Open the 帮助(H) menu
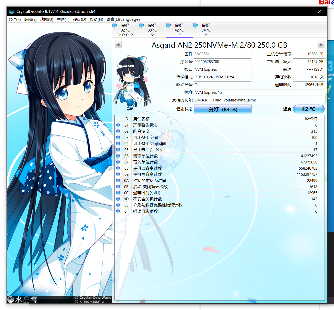334x310 pixels. click(96, 19)
